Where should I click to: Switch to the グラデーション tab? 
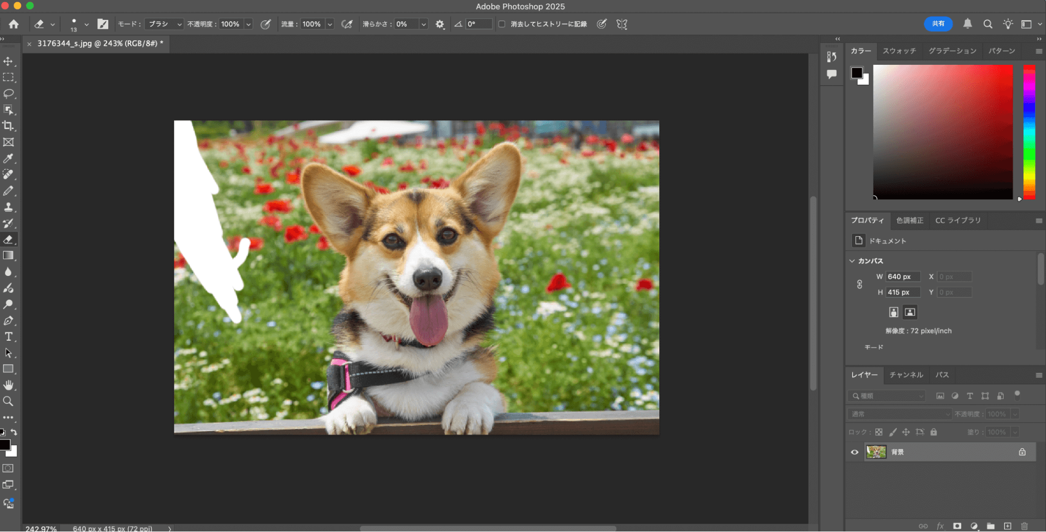pos(952,51)
